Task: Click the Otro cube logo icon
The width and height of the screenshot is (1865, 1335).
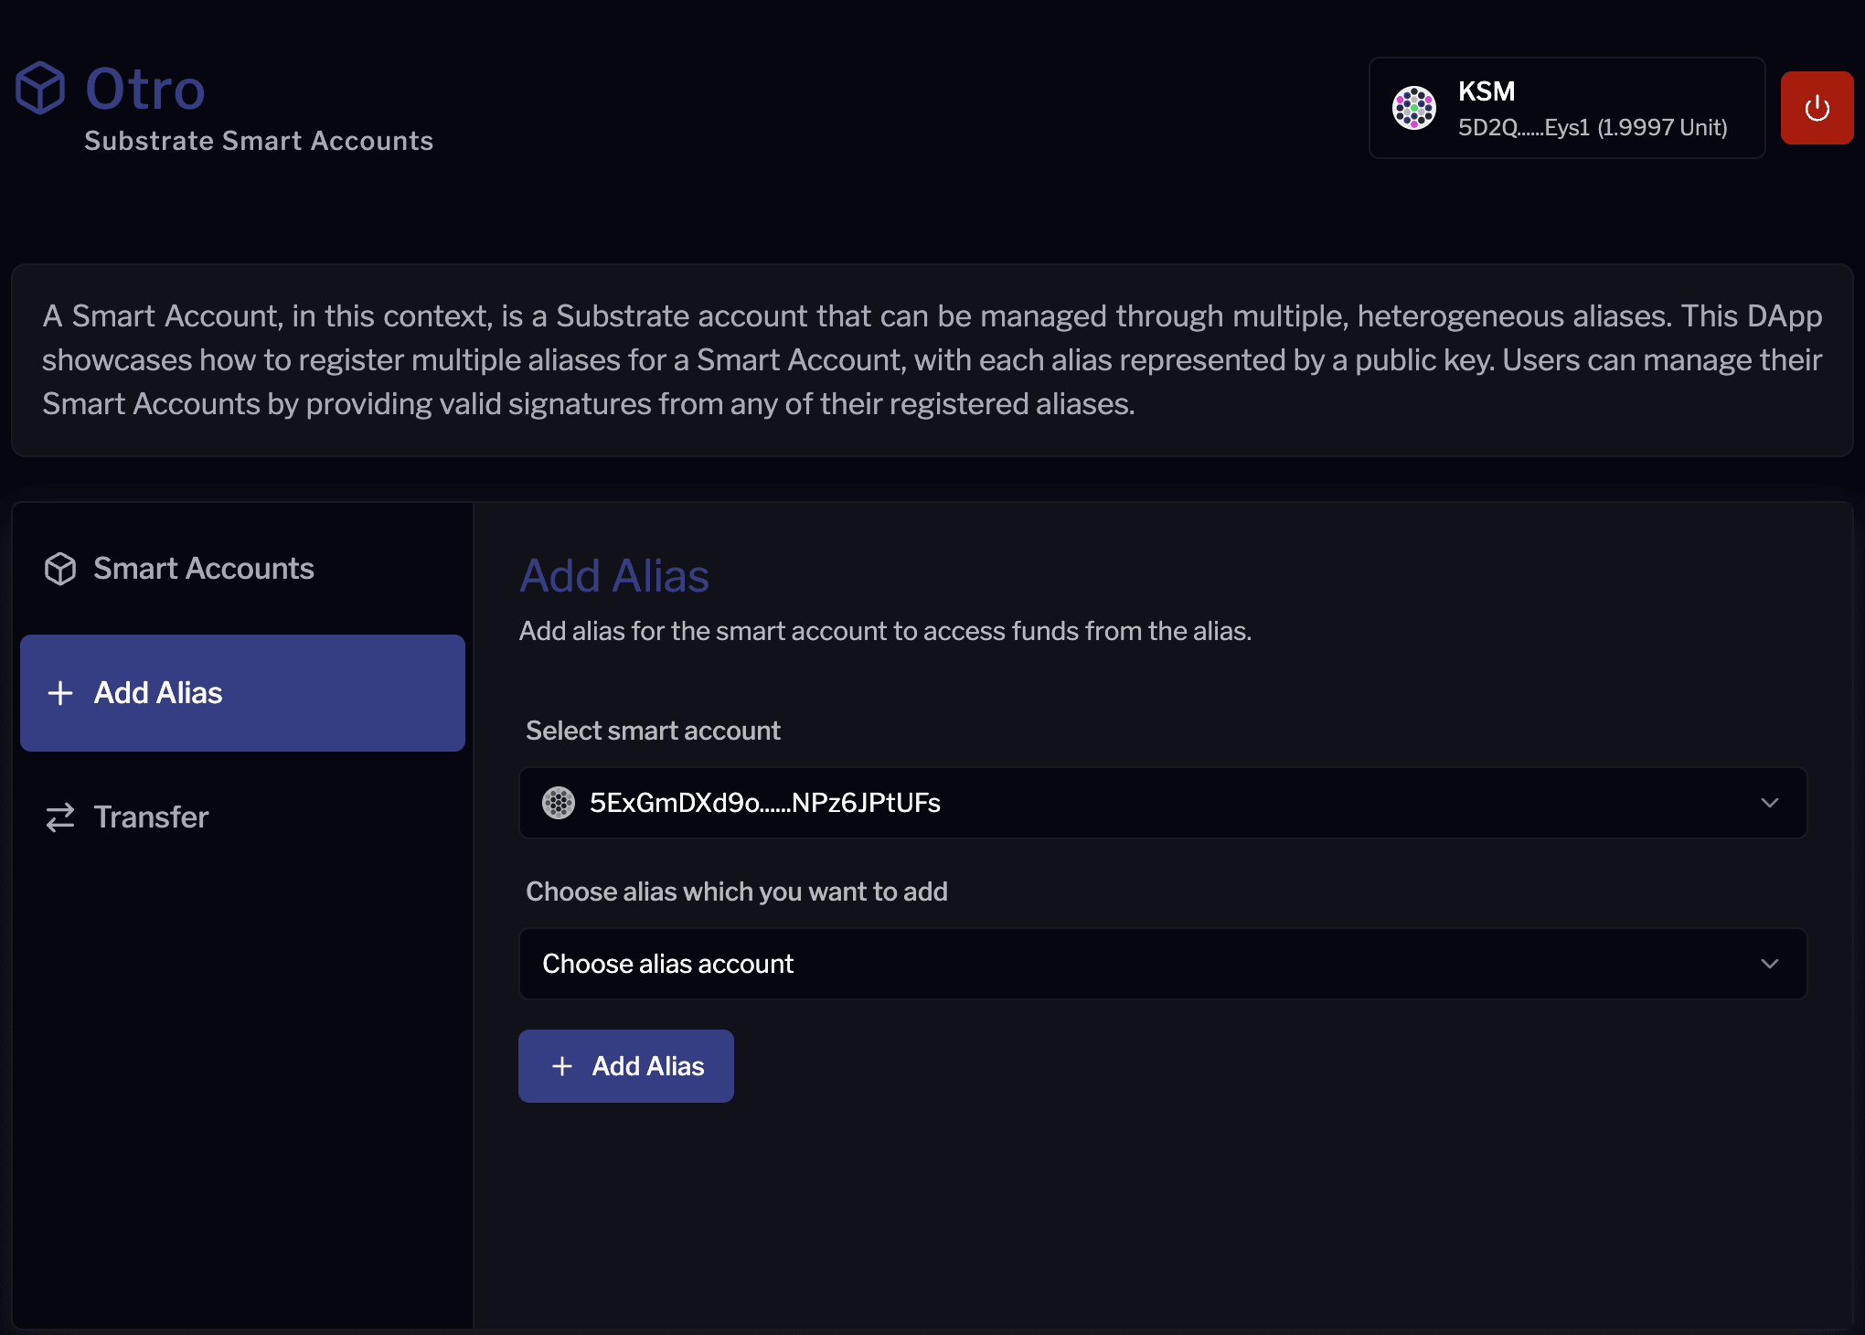Action: 40,89
